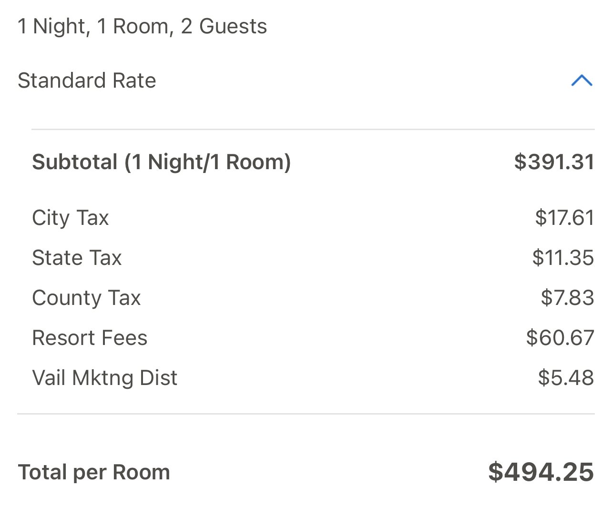Collapse the Standard Rate chevron

click(581, 81)
